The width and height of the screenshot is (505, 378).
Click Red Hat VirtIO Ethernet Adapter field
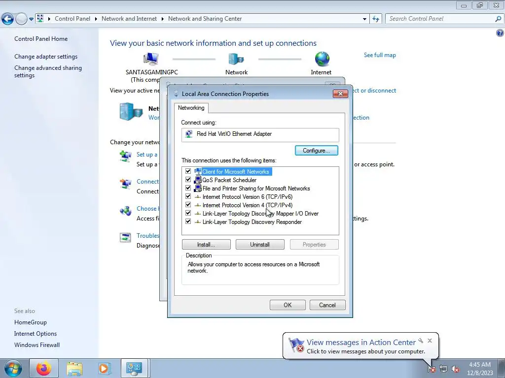[260, 134]
